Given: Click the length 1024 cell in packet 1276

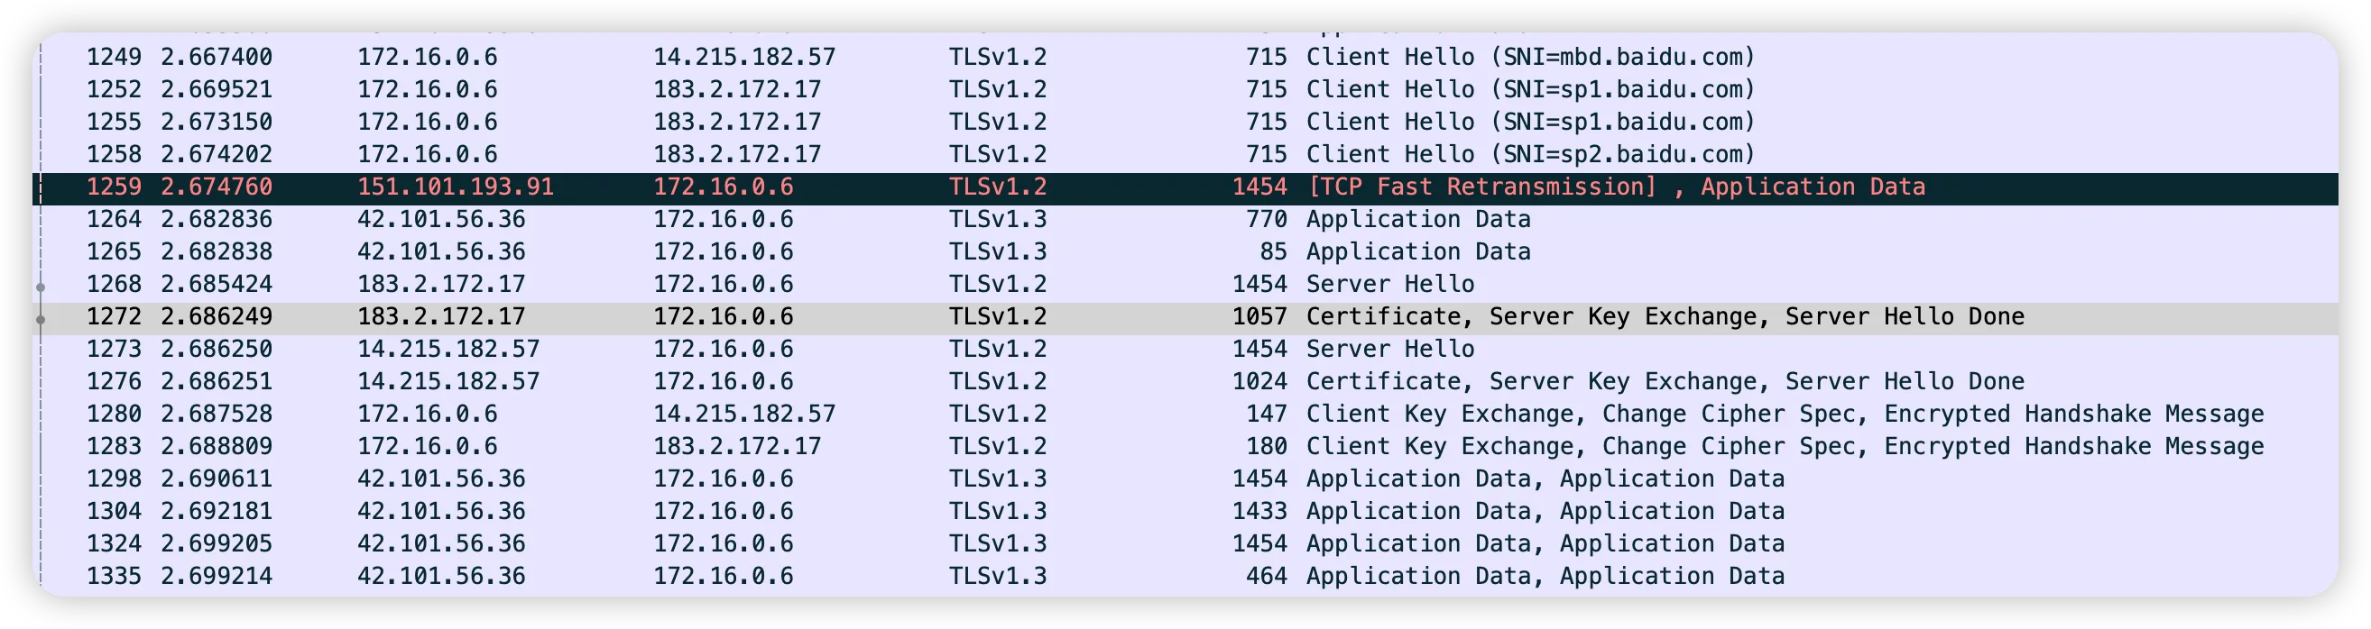Looking at the screenshot, I should (1259, 380).
